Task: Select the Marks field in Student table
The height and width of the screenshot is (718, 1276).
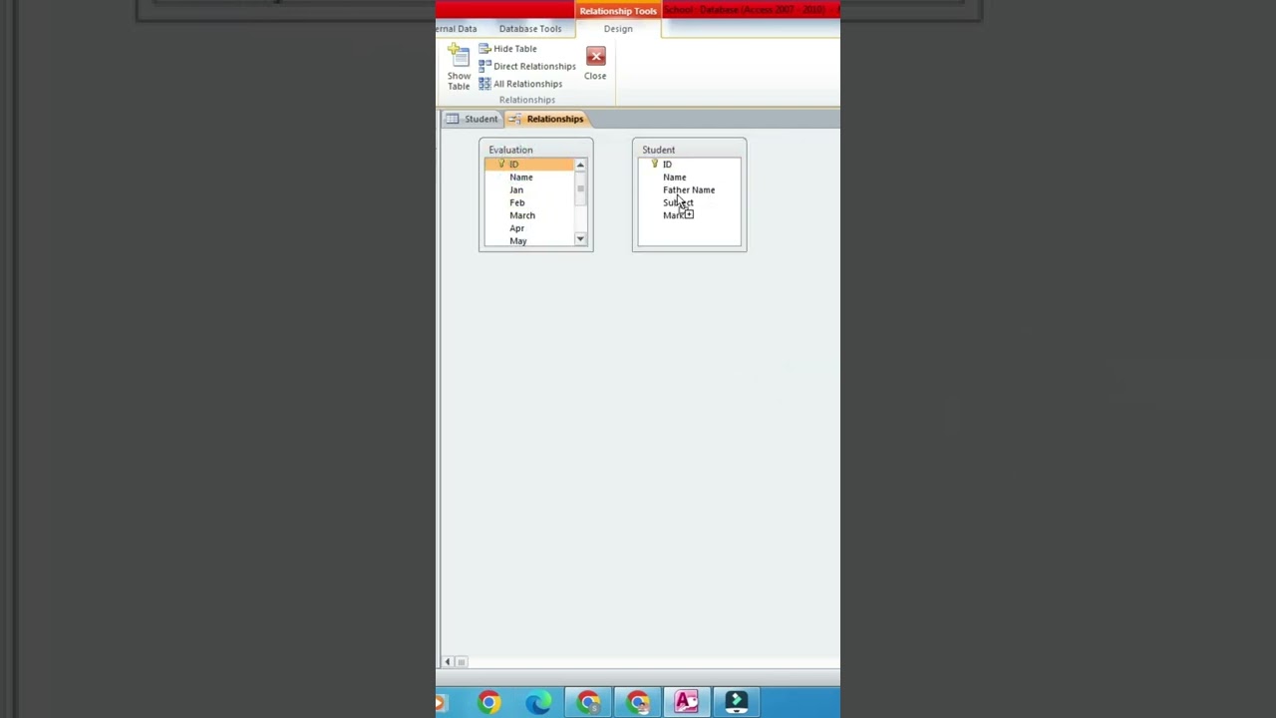Action: 690,215
